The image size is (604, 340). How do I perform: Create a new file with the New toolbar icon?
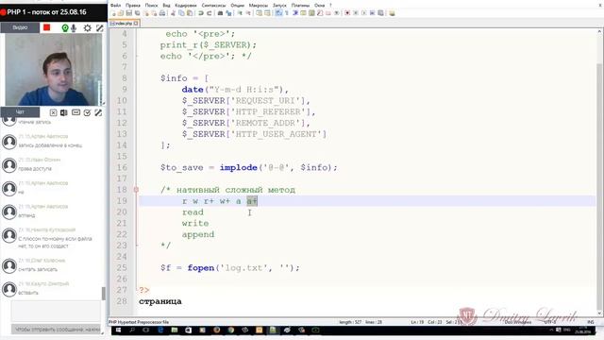point(114,13)
